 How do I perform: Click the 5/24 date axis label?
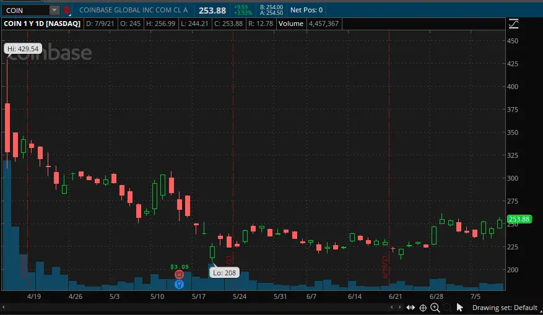pyautogui.click(x=240, y=296)
